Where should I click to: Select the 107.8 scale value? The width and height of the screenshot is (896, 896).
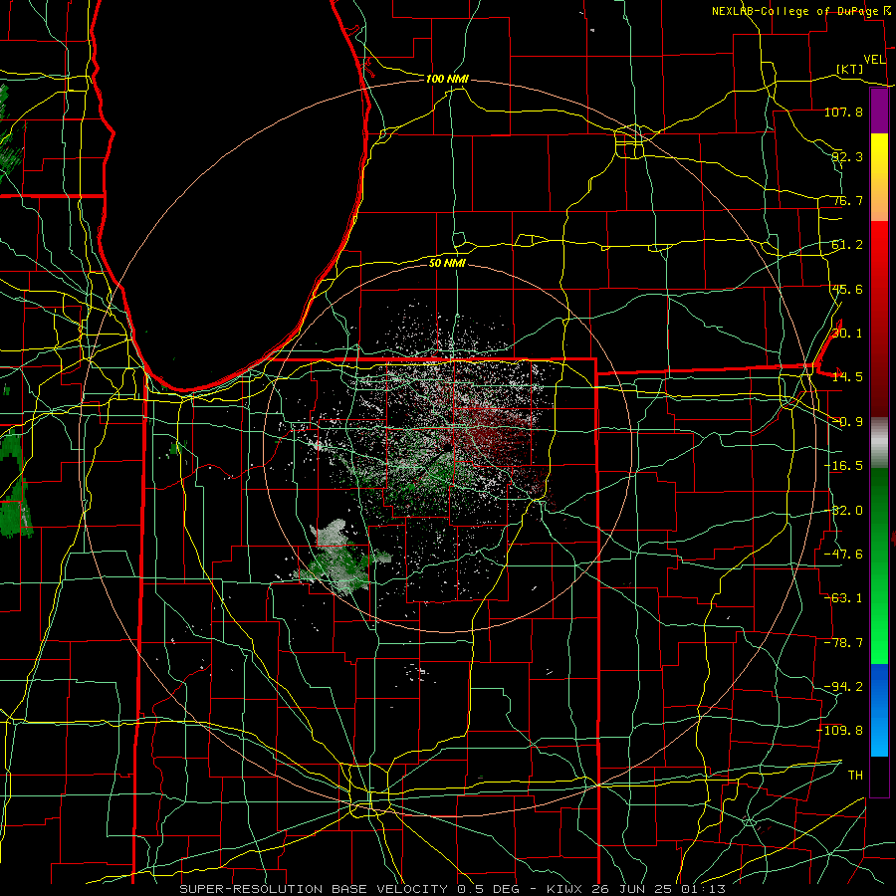843,112
